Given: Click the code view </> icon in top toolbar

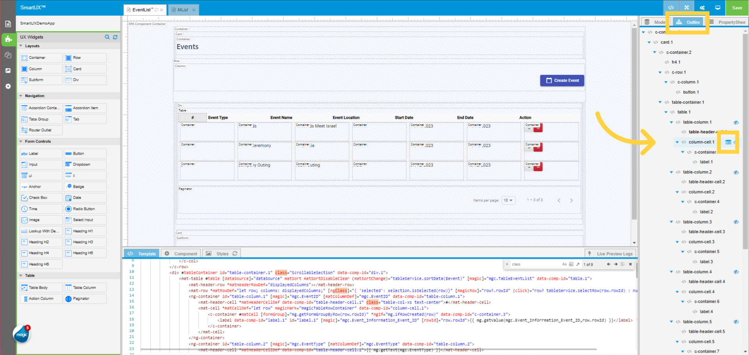Looking at the screenshot, I should click(671, 7).
